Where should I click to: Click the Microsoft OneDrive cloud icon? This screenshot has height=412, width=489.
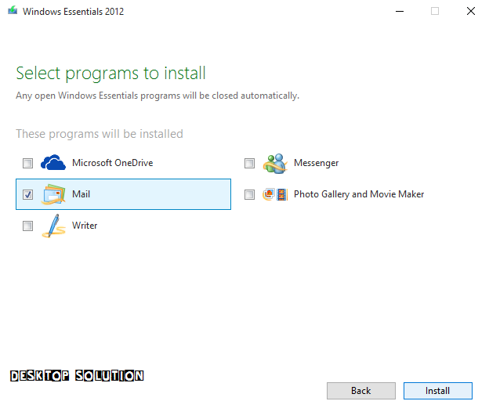[53, 162]
